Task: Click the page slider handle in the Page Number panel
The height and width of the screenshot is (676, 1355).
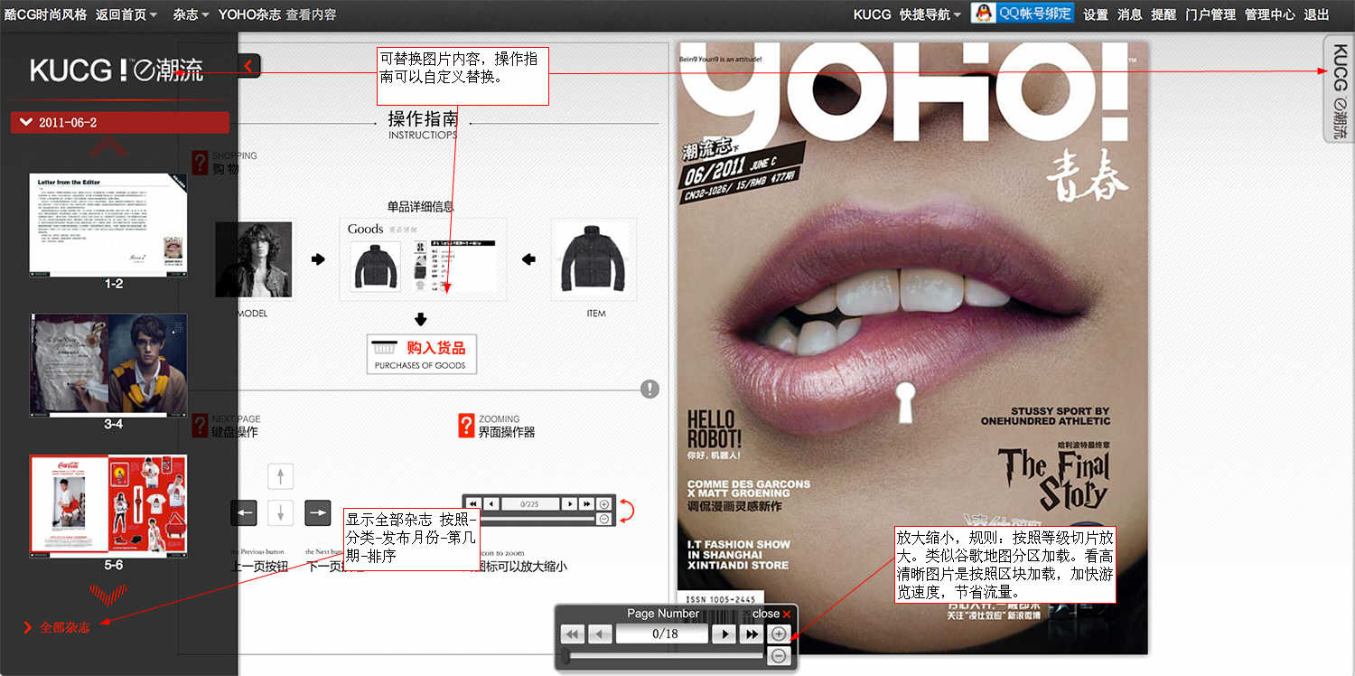Action: [x=565, y=656]
